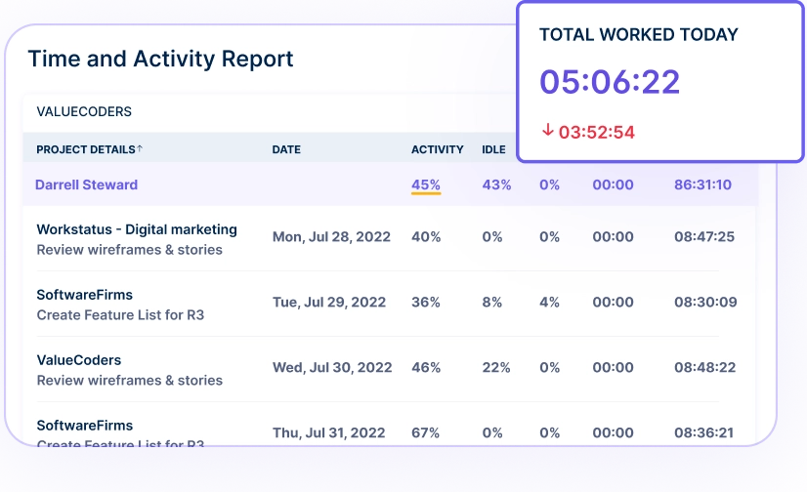The width and height of the screenshot is (807, 492).
Task: Click the red down arrow beside 03:52:54
Action: (547, 130)
